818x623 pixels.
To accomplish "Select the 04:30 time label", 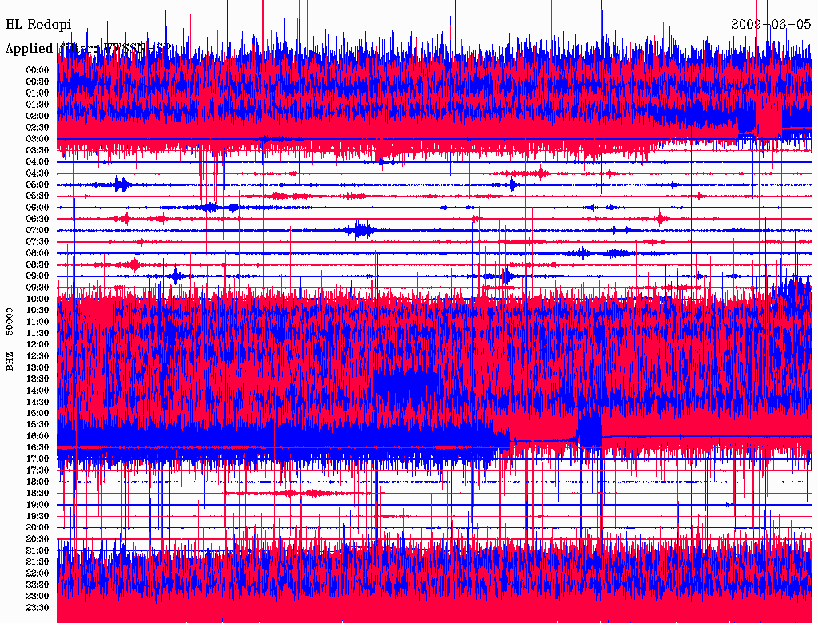I will tap(38, 174).
